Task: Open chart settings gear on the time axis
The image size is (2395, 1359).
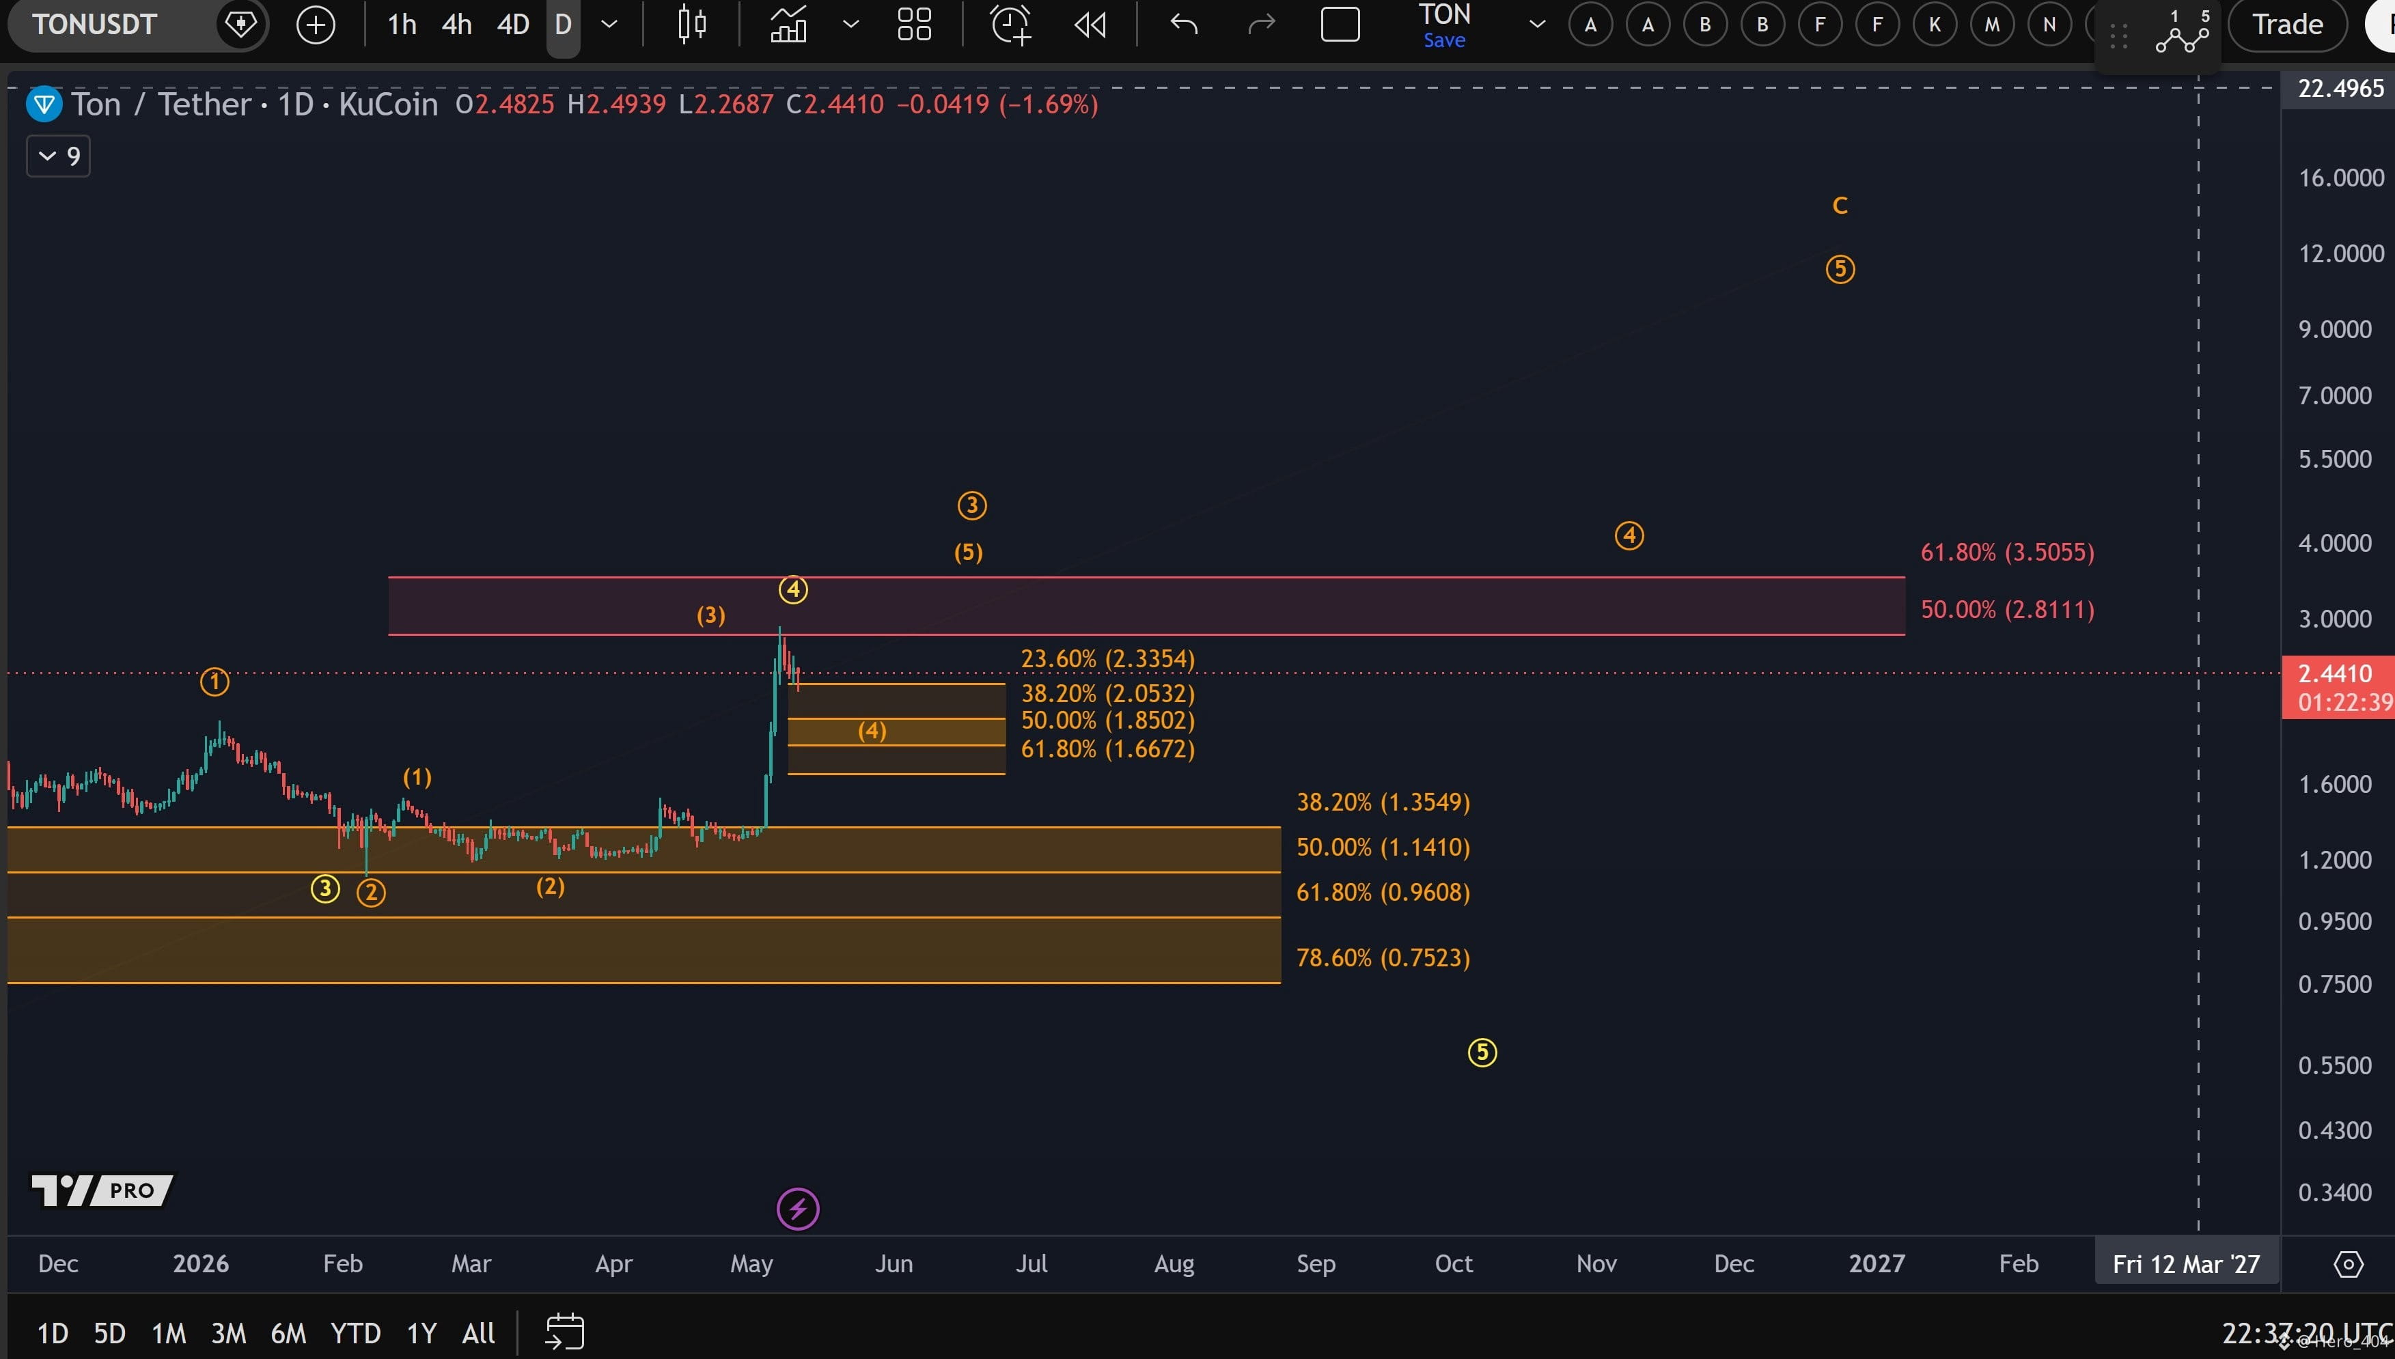Action: point(2349,1264)
